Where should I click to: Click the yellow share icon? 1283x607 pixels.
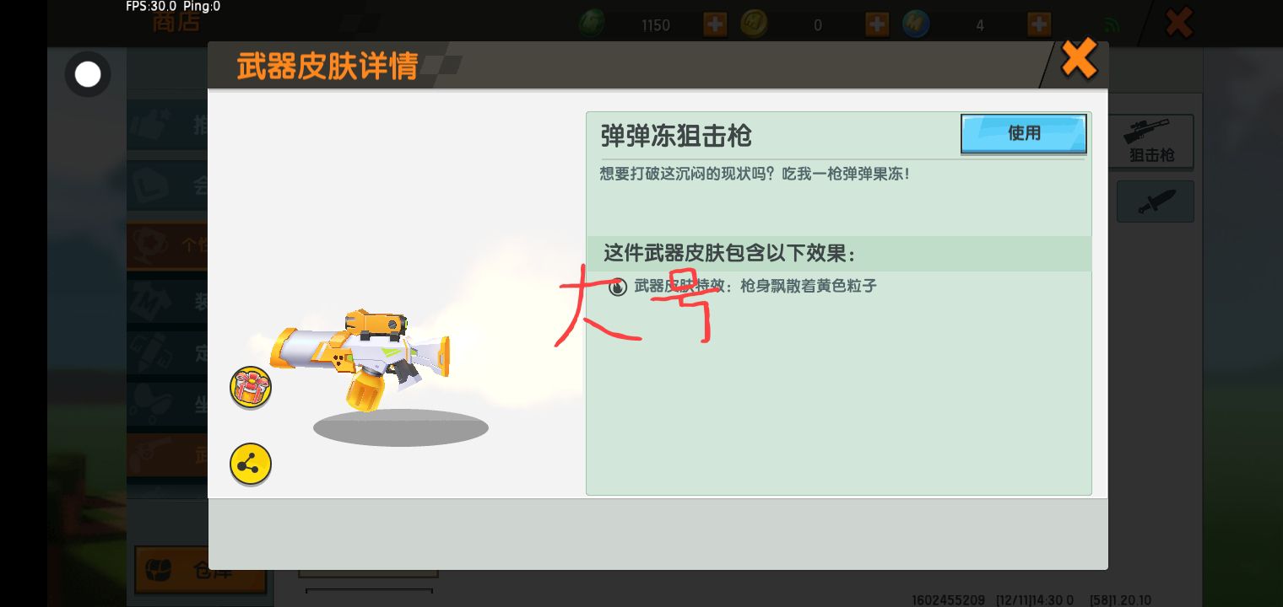(251, 465)
